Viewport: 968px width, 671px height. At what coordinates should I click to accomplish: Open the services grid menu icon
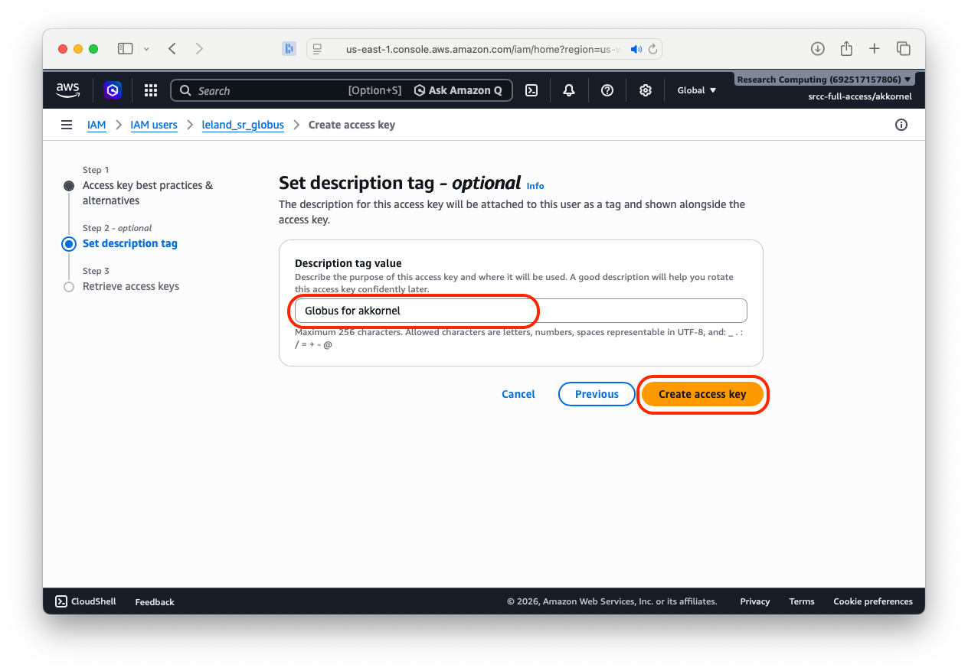tap(151, 90)
